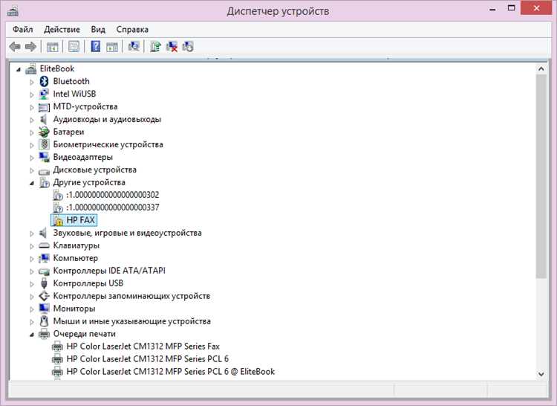Toggle the console tree pane icon
557x406 pixels.
click(x=53, y=47)
